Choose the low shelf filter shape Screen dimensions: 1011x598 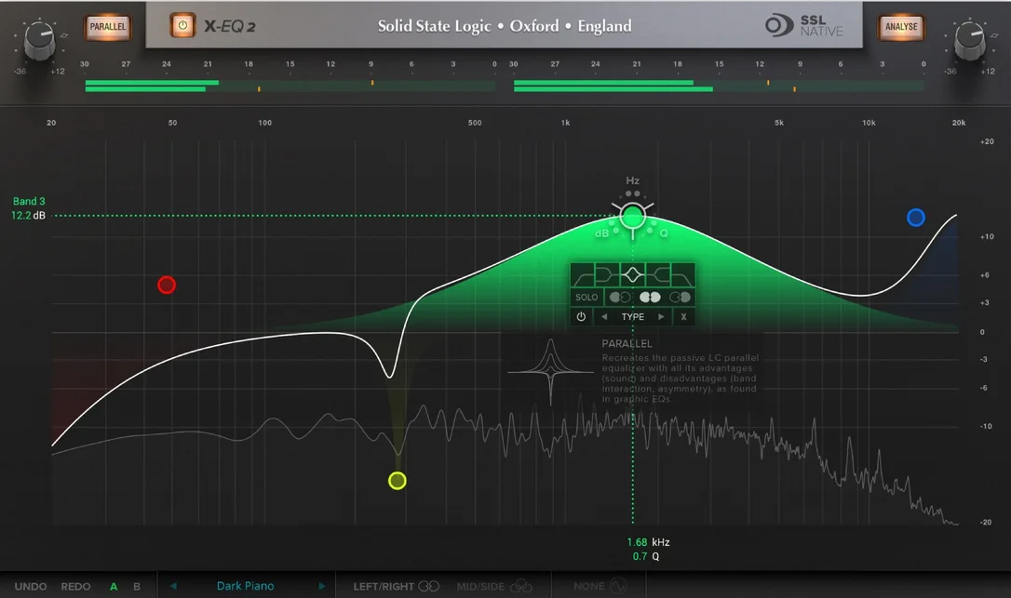click(606, 275)
